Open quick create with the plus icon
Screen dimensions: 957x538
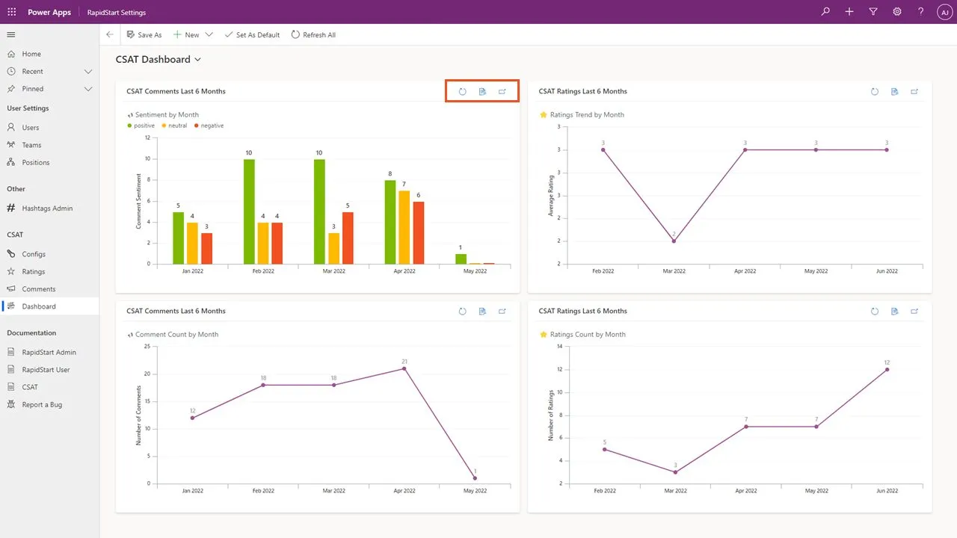click(x=849, y=11)
